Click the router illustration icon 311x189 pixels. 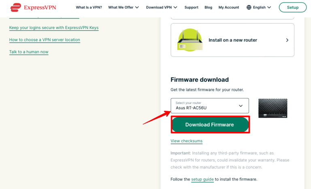[x=190, y=40]
